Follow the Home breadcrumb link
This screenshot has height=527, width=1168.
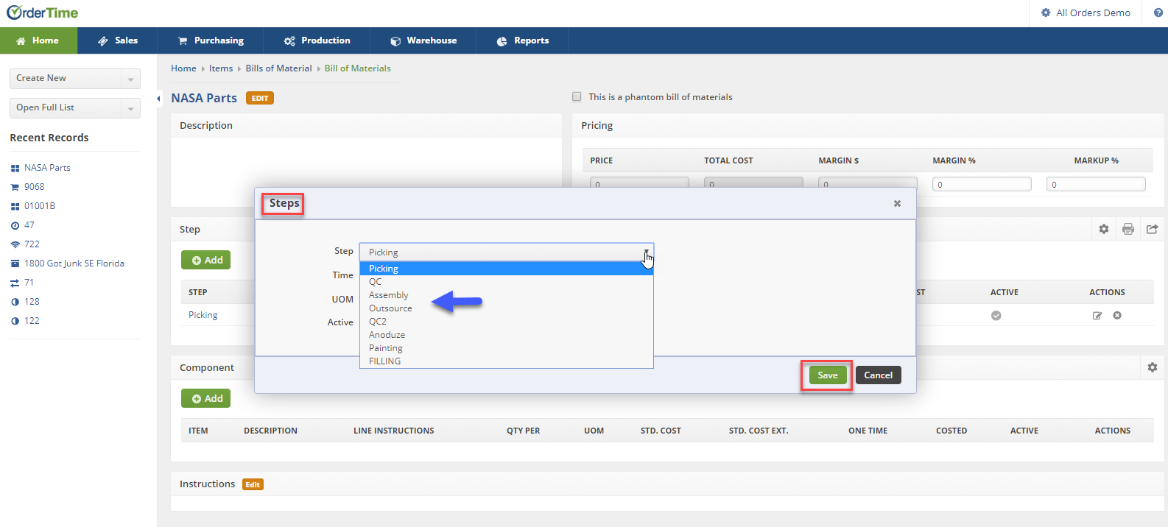[183, 68]
